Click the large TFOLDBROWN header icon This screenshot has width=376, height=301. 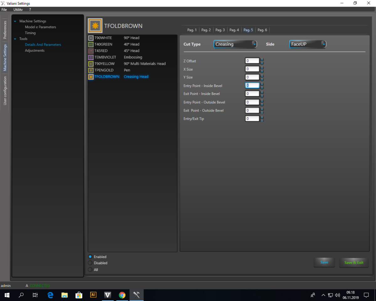click(x=95, y=26)
